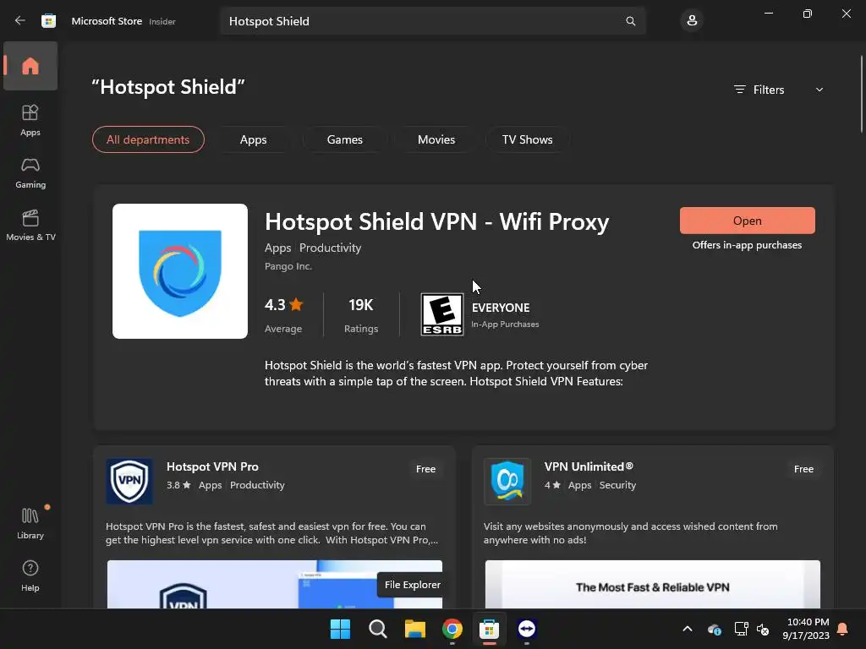Screen dimensions: 866x649
Task: Select the Apps department tab
Action: (x=254, y=139)
